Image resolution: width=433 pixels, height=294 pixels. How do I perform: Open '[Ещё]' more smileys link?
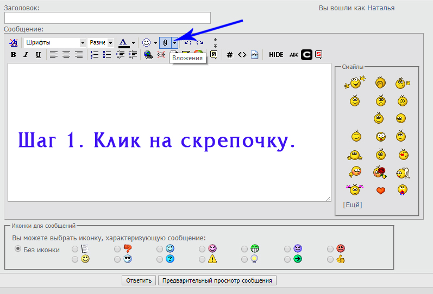[352, 204]
